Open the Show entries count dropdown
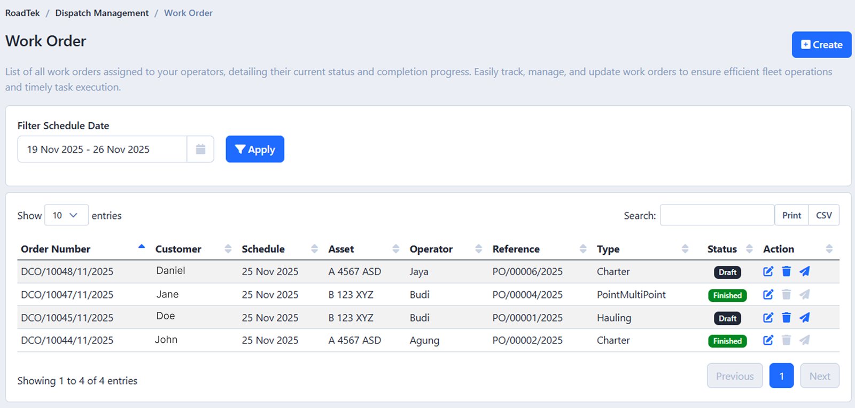 coord(66,215)
